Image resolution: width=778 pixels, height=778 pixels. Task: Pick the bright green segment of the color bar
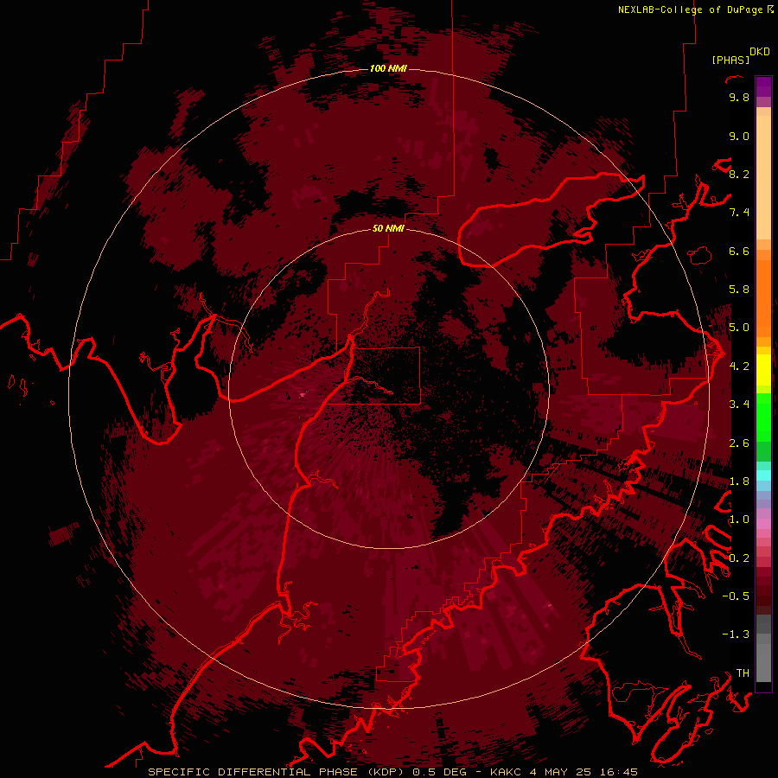pyautogui.click(x=763, y=417)
